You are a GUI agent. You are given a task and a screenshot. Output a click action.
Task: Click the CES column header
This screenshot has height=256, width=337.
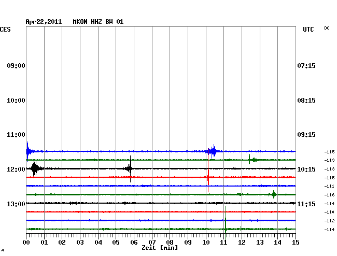click(5, 30)
